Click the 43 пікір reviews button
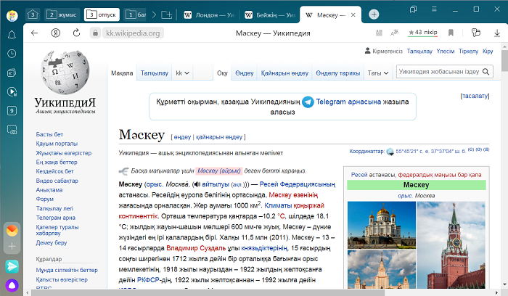This screenshot has height=296, width=508. (423, 33)
